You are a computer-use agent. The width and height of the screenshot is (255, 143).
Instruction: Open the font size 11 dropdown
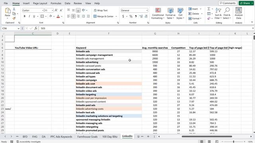[x=52, y=10]
